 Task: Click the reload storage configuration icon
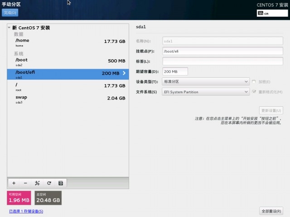click(49, 183)
